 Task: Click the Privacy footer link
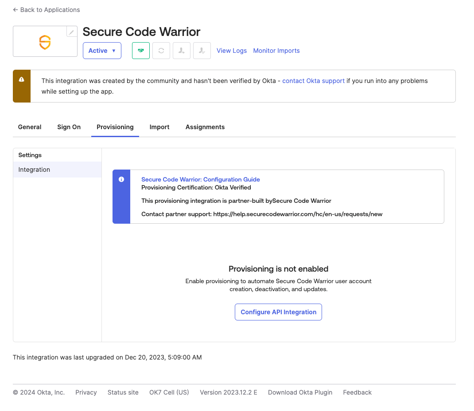point(86,392)
